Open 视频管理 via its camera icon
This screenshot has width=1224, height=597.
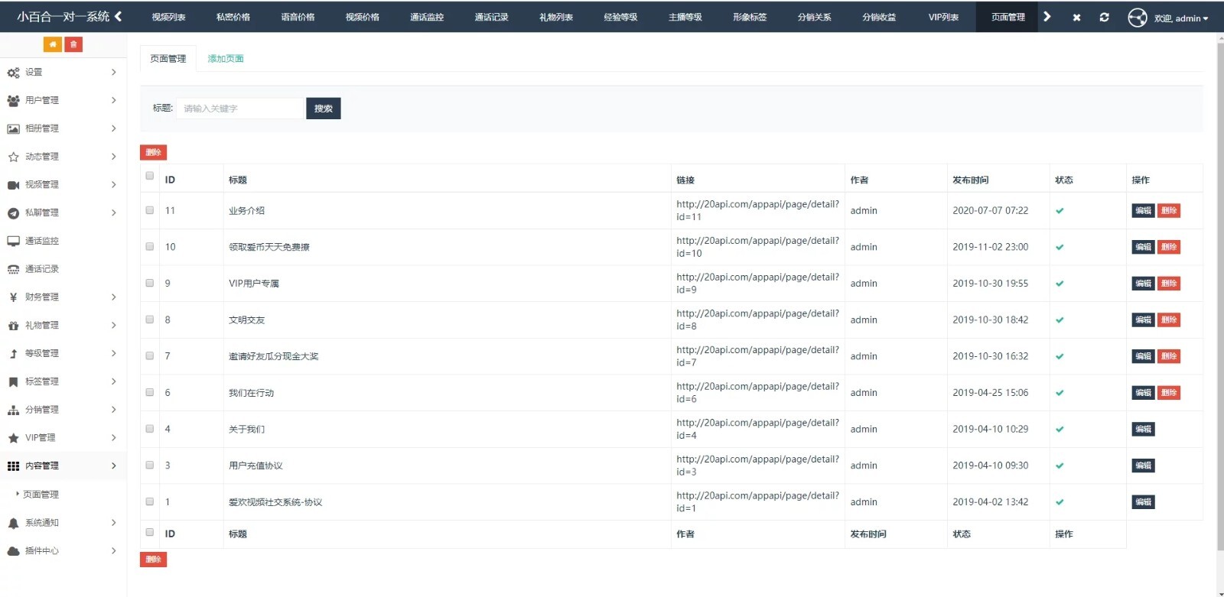point(13,185)
